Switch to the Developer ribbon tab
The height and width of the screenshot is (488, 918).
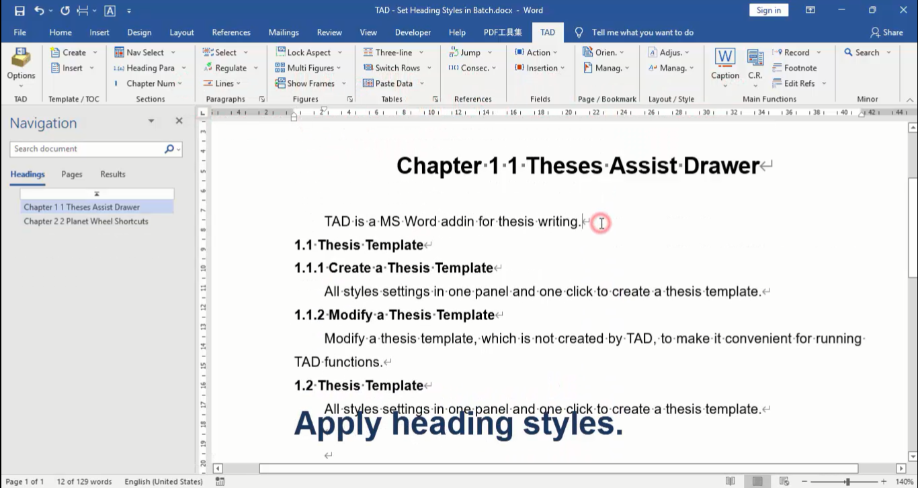tap(413, 32)
